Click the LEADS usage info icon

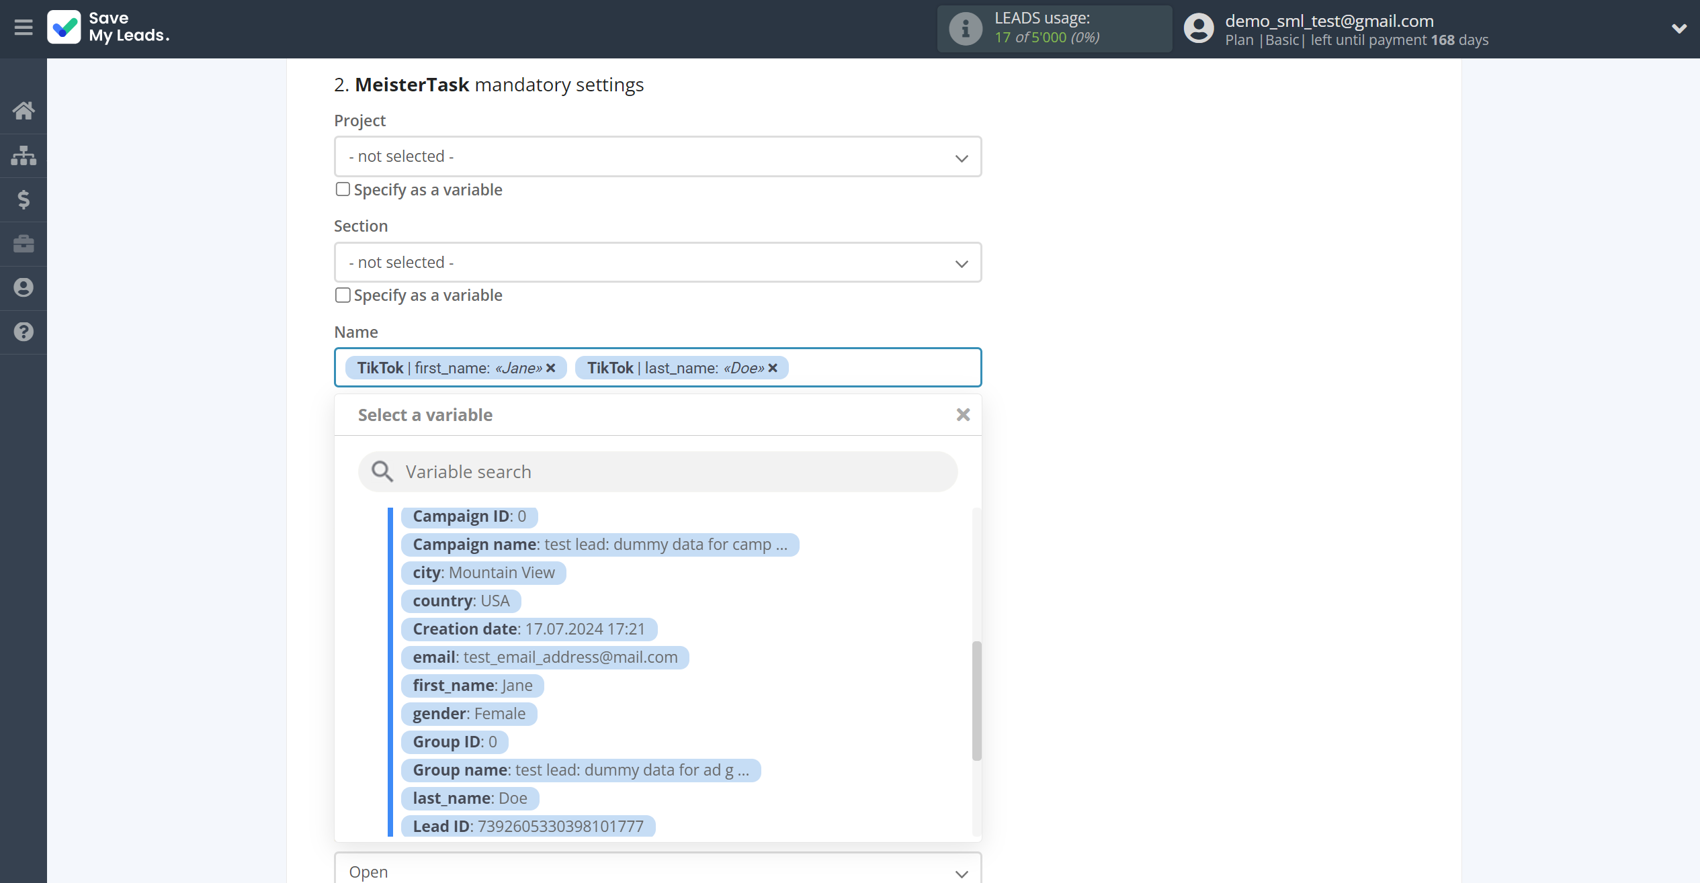click(x=965, y=29)
